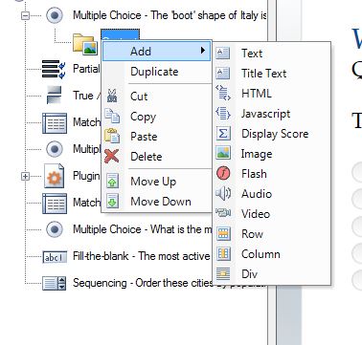The image size is (362, 345).
Task: Click the Copy pages icon
Action: (112, 116)
